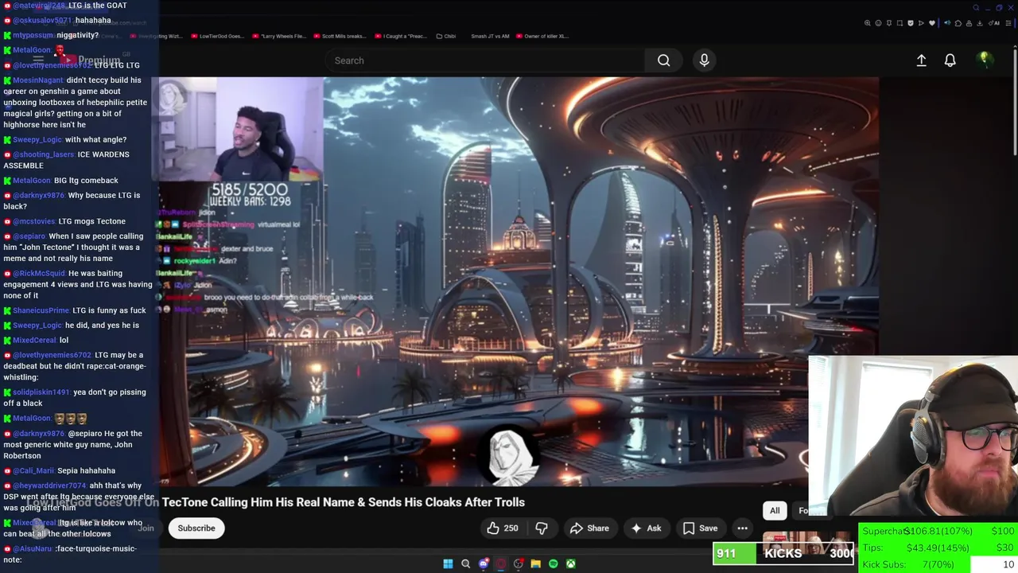The height and width of the screenshot is (573, 1018).
Task: Click the '5185/5200' counter on the video
Action: [x=250, y=190]
